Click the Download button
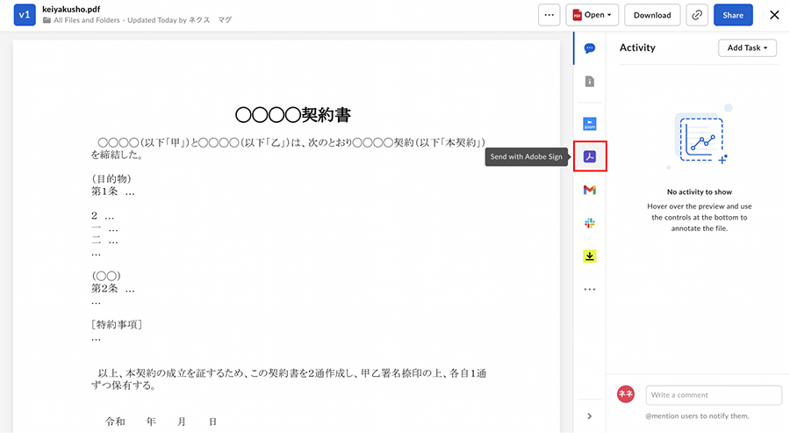The image size is (790, 433). [x=652, y=15]
